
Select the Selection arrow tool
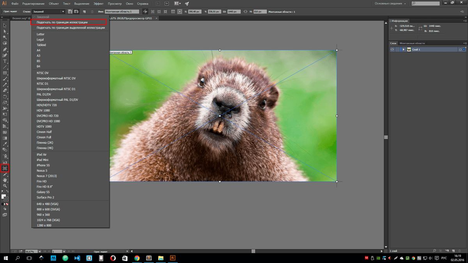pyautogui.click(x=5, y=25)
